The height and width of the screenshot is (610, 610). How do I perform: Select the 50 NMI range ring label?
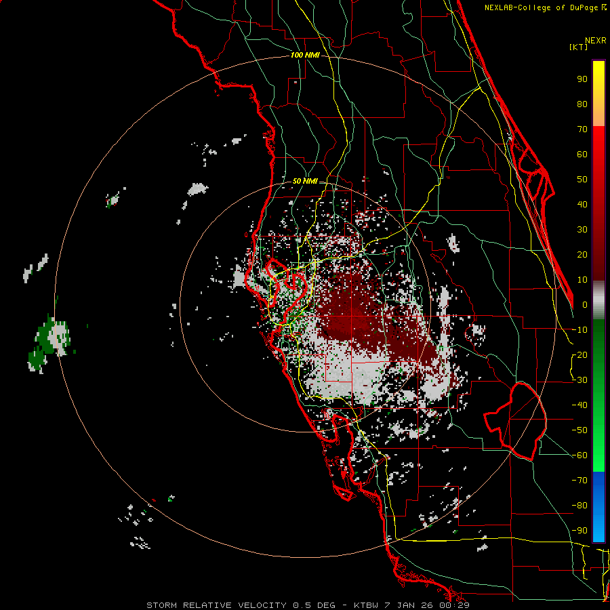305,181
